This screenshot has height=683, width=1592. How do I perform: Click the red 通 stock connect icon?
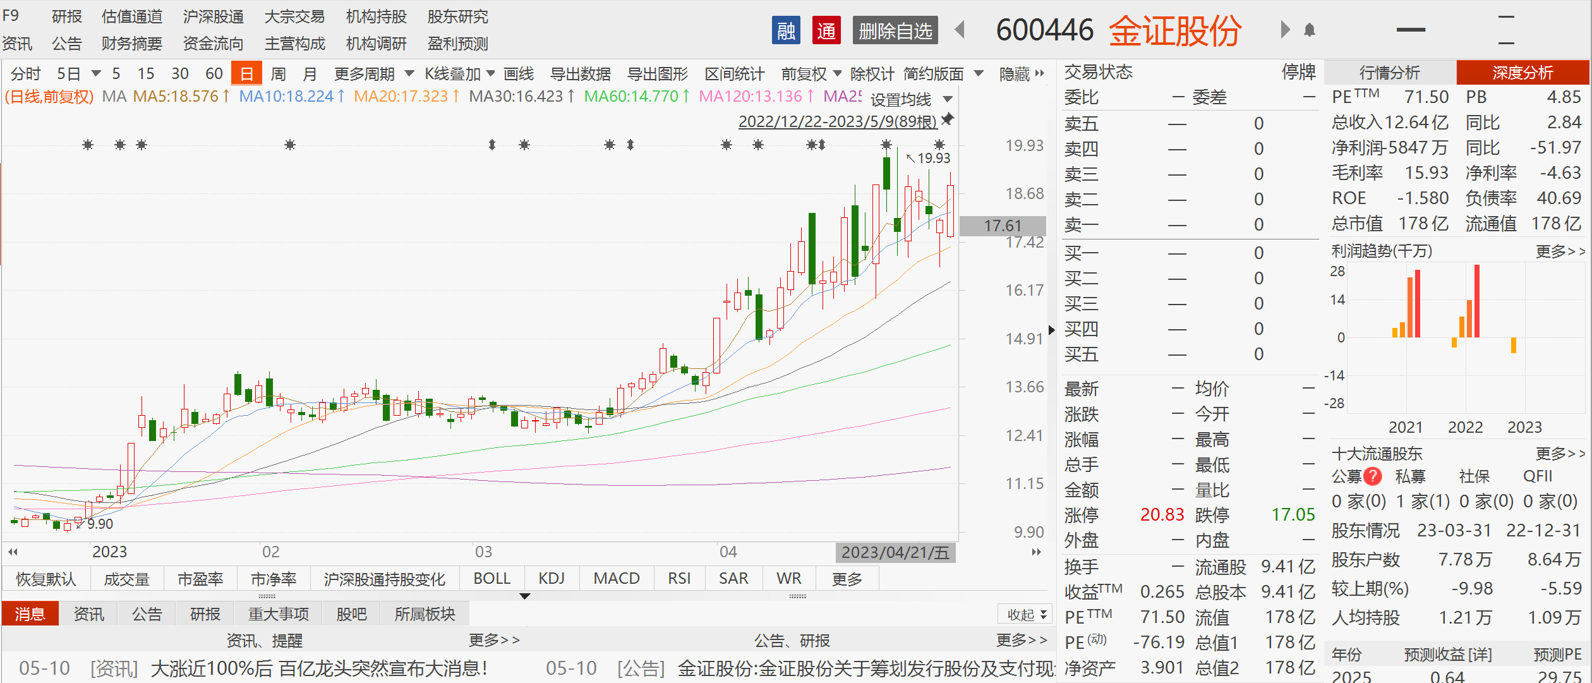[826, 30]
